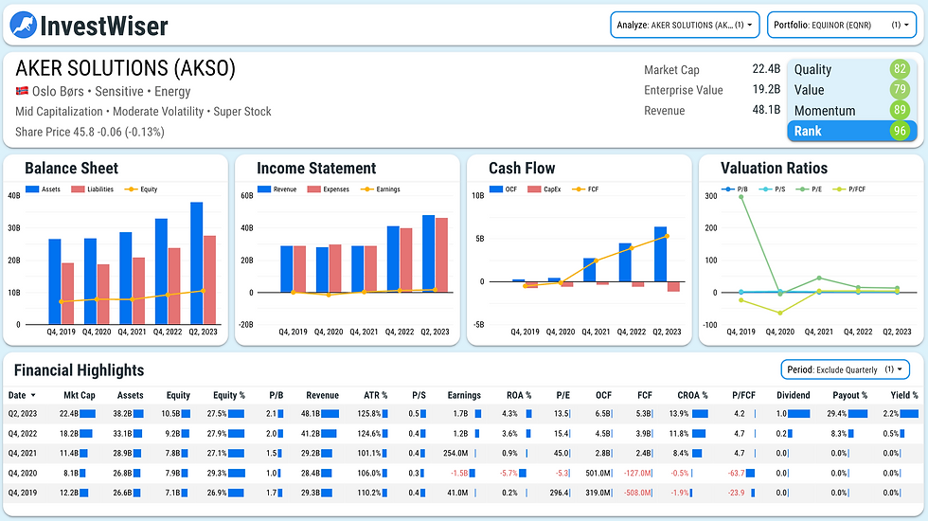This screenshot has height=521, width=928.
Task: Click the ROA % column header
Action: click(x=519, y=396)
